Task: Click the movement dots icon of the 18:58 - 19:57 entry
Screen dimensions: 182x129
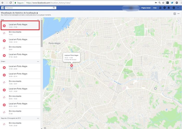Action: click(4, 82)
